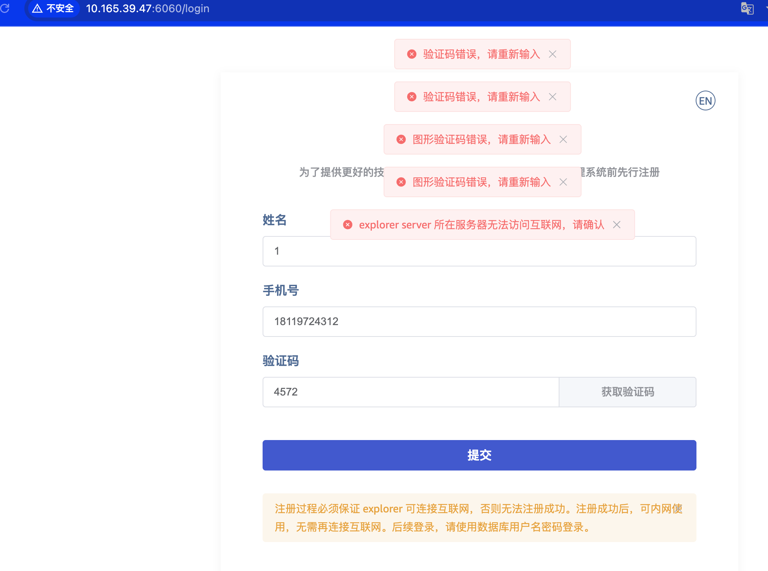Click the browser reload icon

point(5,8)
